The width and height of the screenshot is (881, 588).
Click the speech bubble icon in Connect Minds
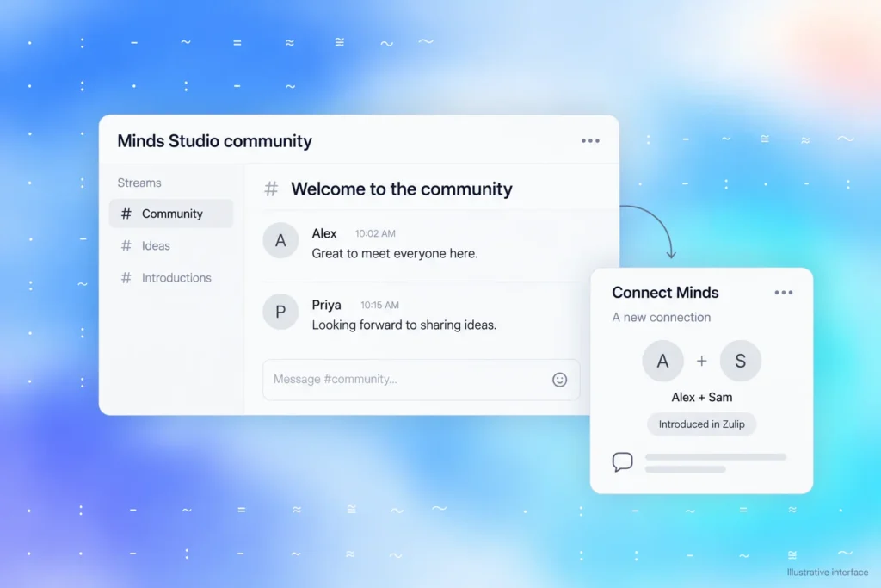(622, 461)
